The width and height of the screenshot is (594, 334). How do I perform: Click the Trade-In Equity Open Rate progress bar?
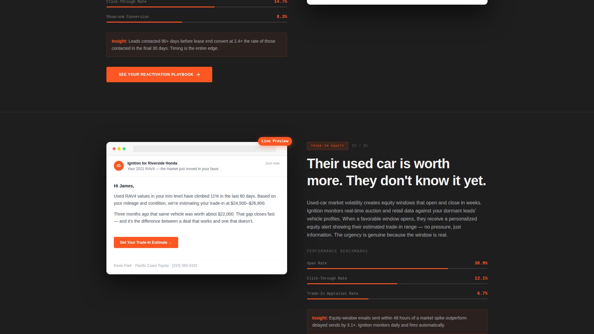[x=397, y=268]
